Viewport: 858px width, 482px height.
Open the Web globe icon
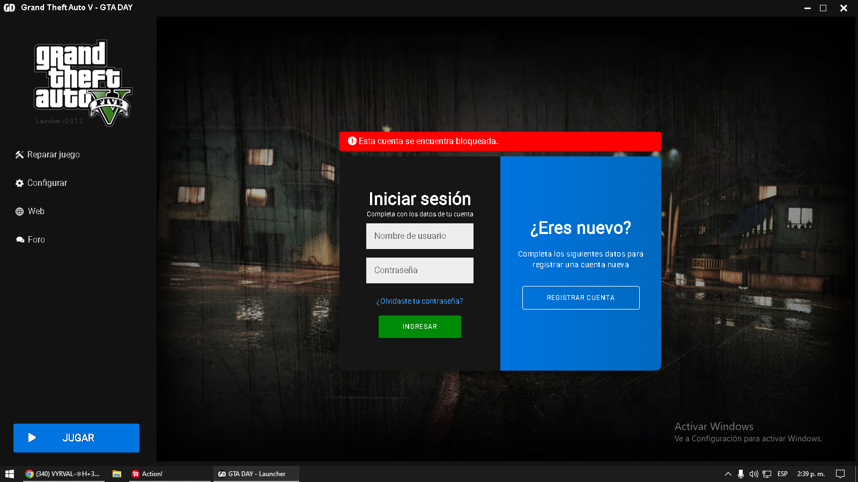(x=19, y=212)
